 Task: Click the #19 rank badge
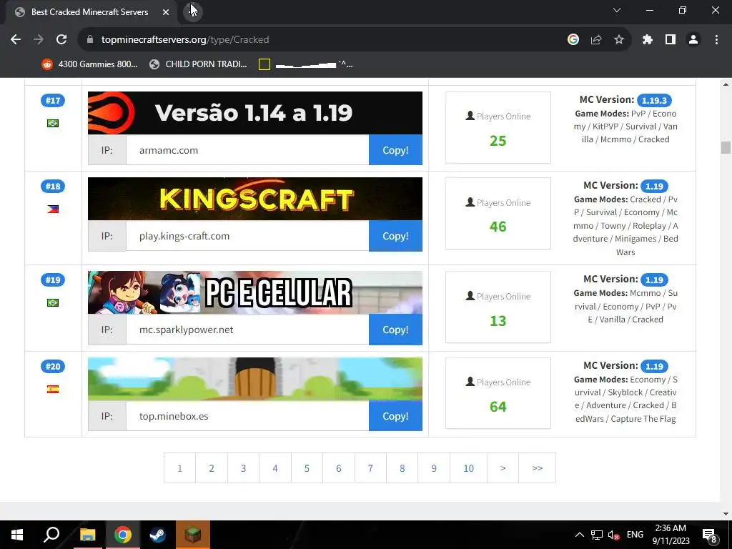point(53,280)
